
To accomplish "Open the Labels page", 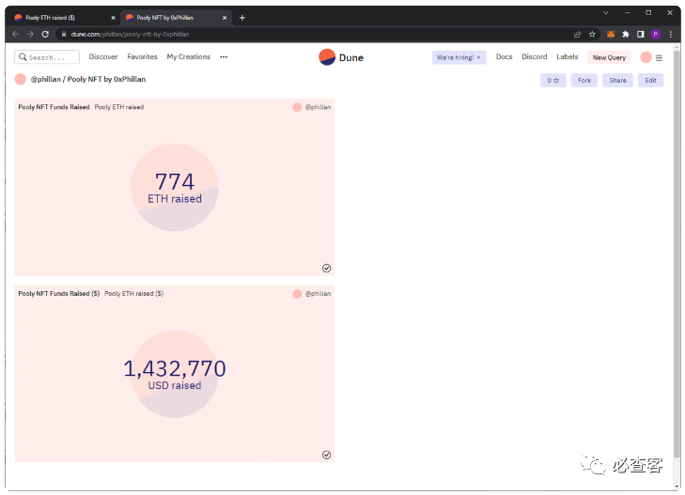I will pos(567,56).
